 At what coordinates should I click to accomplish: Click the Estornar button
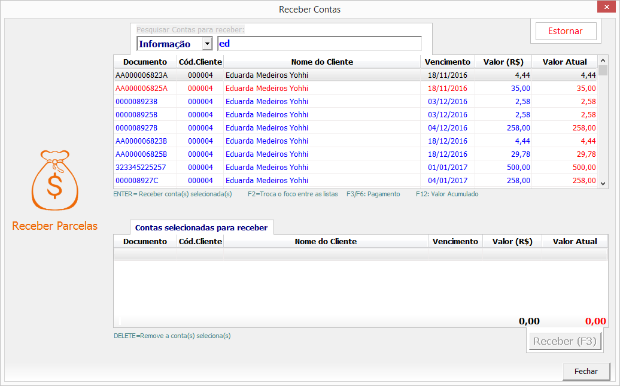[566, 31]
